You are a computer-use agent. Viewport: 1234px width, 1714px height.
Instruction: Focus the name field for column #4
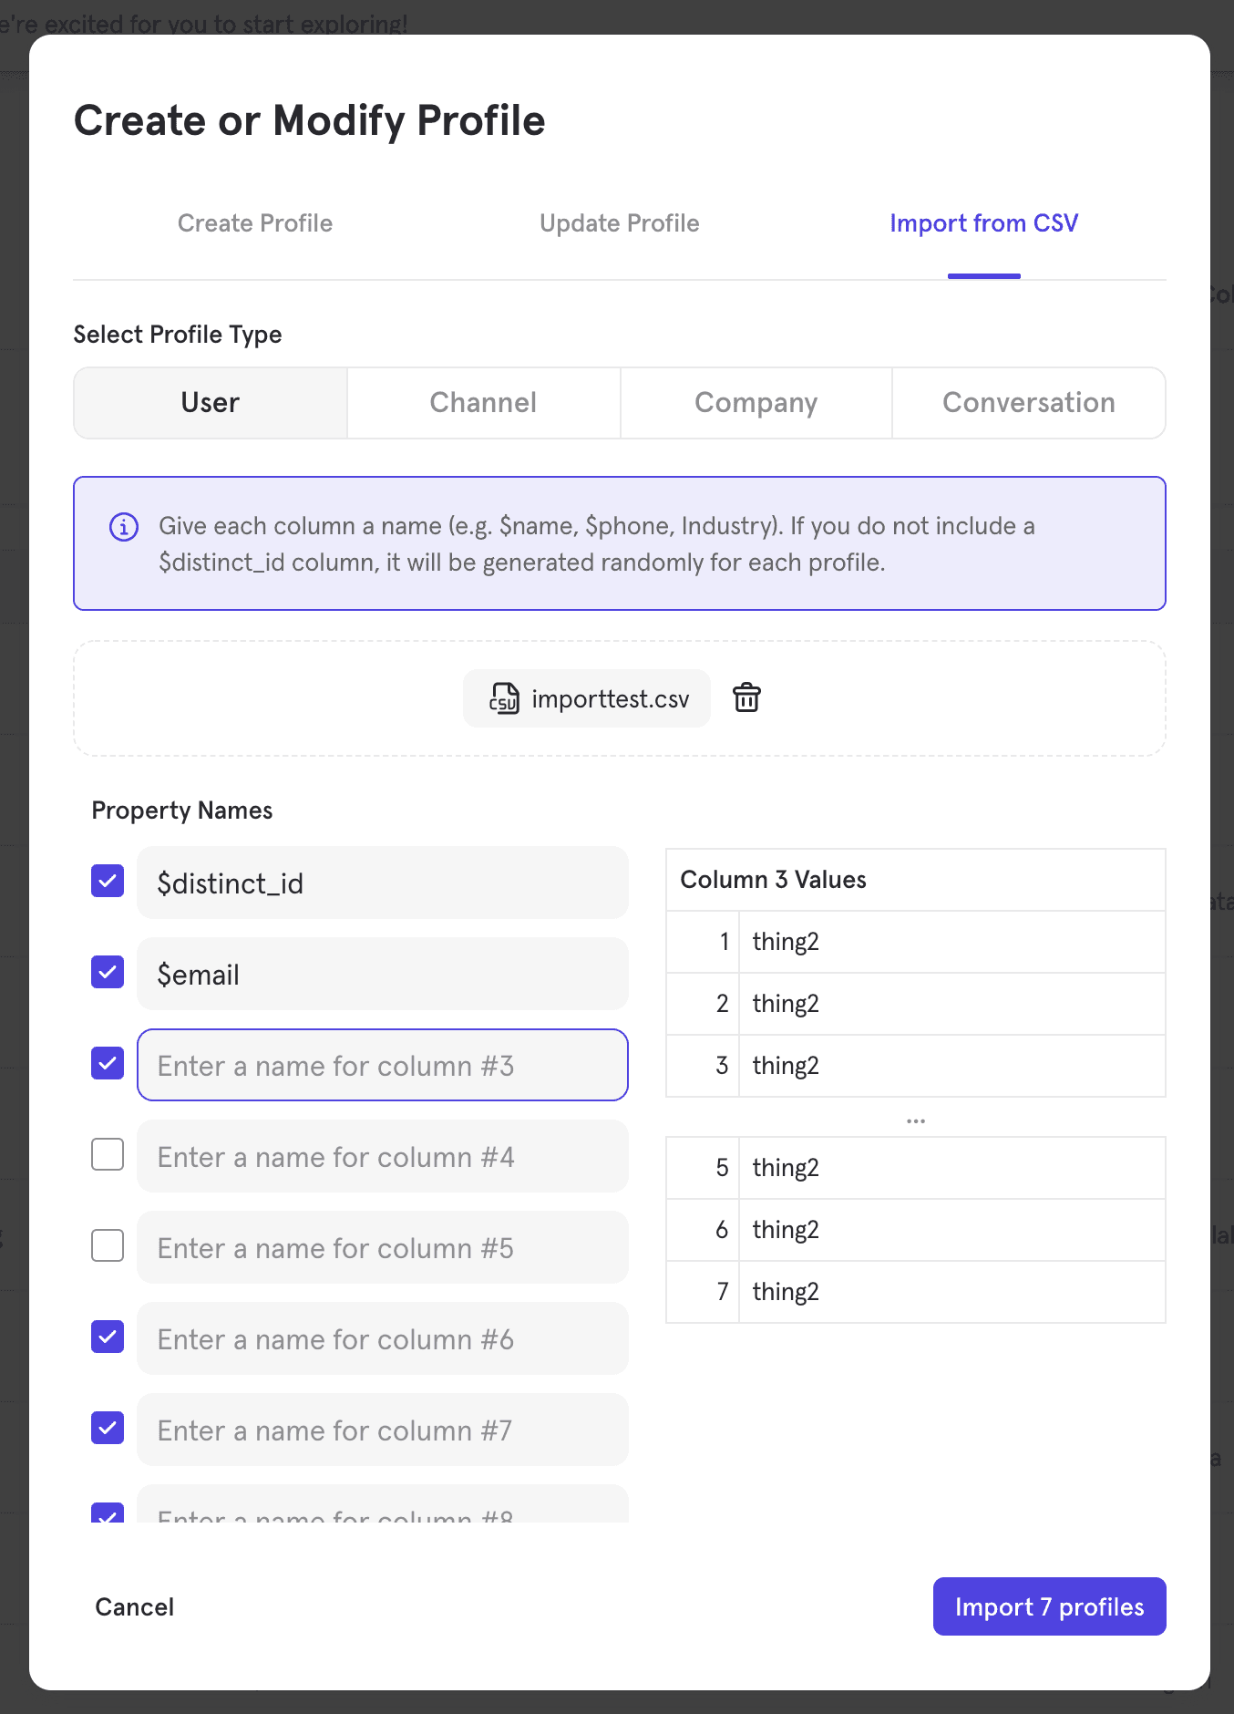pos(383,1157)
